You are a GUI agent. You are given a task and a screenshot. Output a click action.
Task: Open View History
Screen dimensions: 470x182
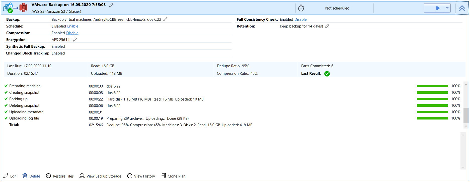[x=141, y=176]
